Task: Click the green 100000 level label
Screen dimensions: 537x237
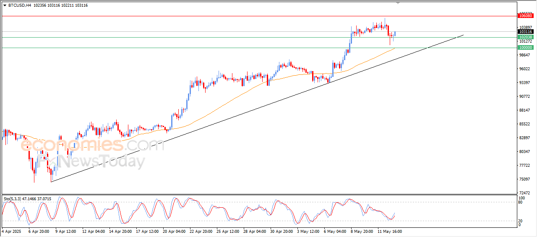Action: point(526,48)
